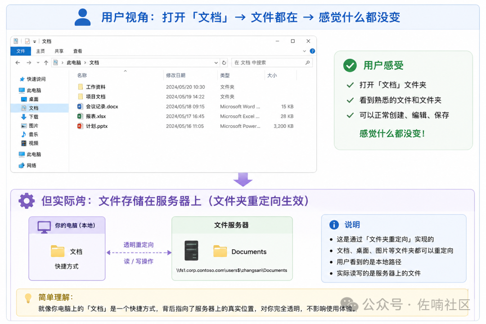486x324 pixels.
Task: Select file name 会议记录.docx
Action: tap(102, 106)
